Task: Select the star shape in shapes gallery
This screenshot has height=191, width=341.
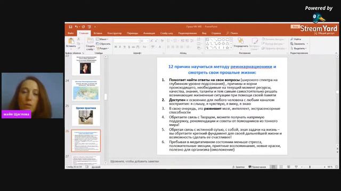Action: (x=228, y=47)
